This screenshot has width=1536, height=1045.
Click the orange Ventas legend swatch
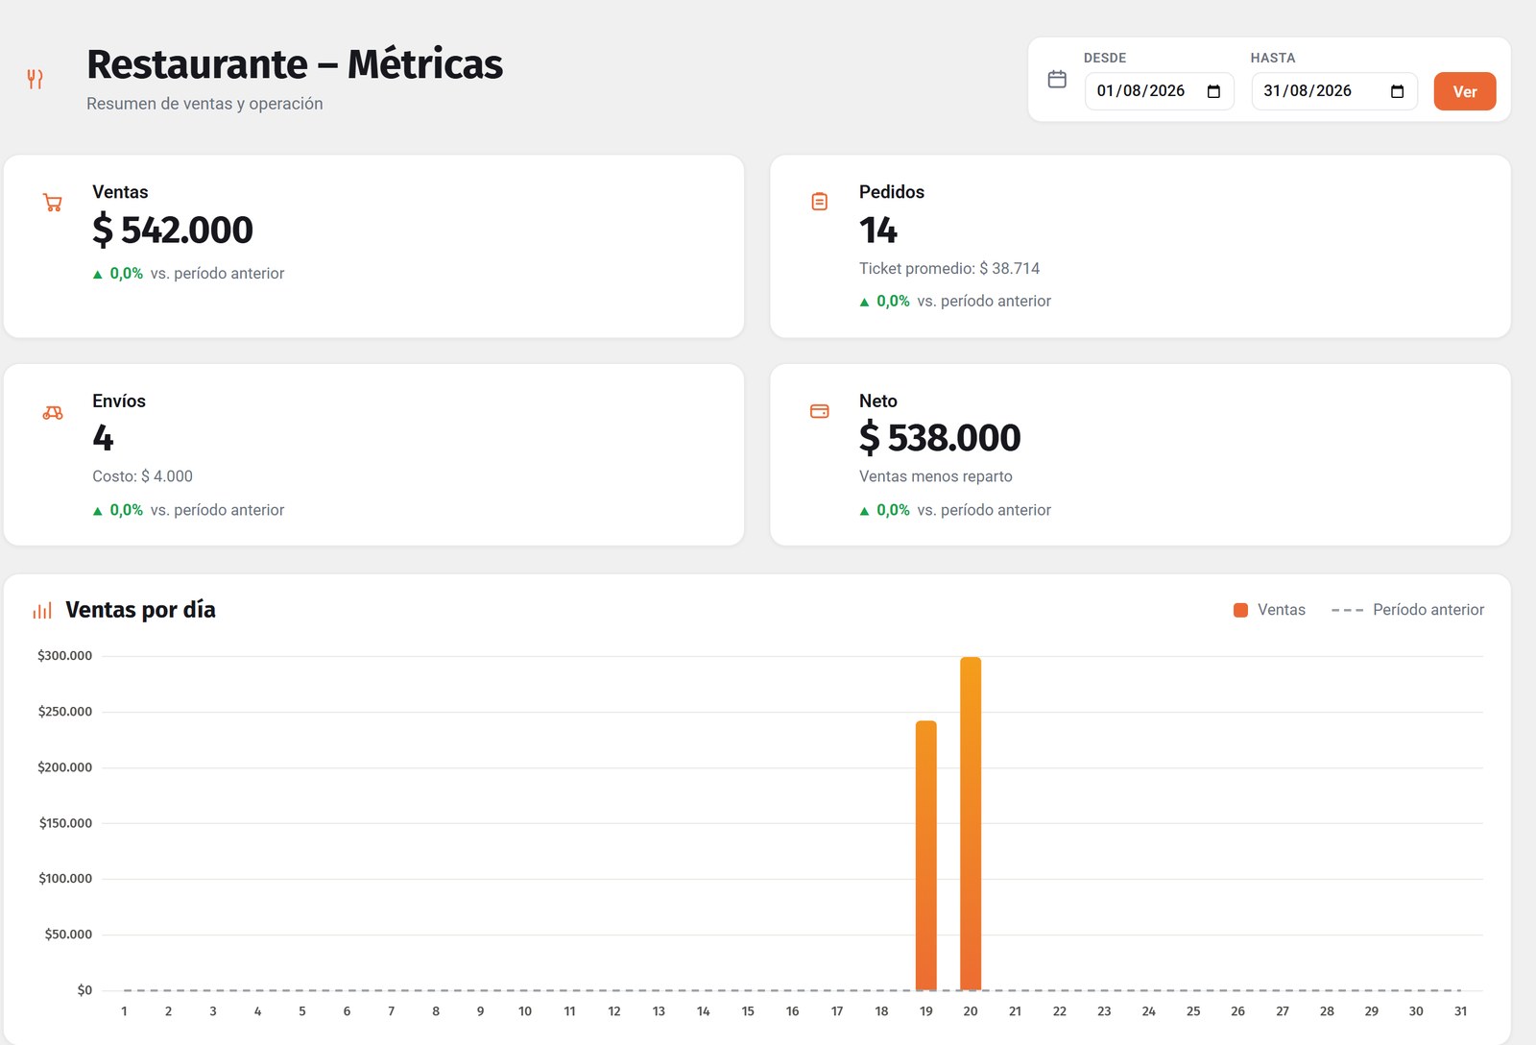click(1240, 610)
